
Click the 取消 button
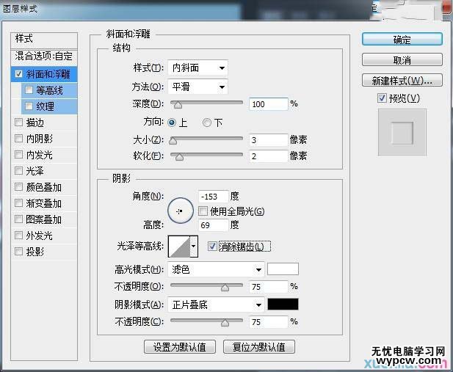click(x=402, y=60)
